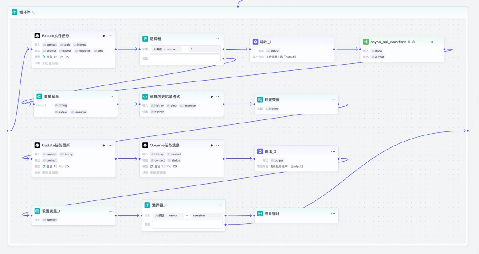The image size is (479, 254).
Task: Select the 终止循环 node title
Action: pyautogui.click(x=272, y=213)
